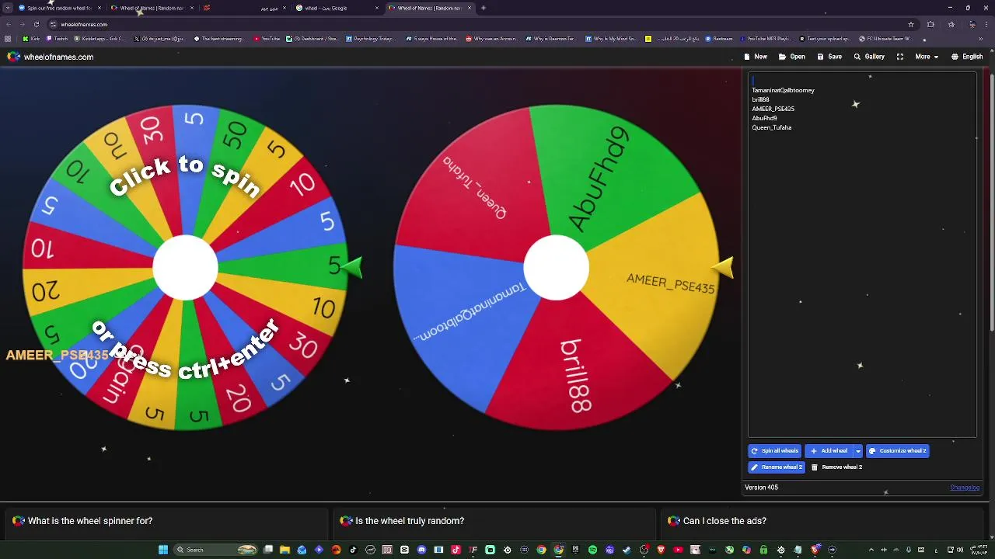Screen dimensions: 995x559
Task: Click the Add wheel button
Action: coord(829,451)
